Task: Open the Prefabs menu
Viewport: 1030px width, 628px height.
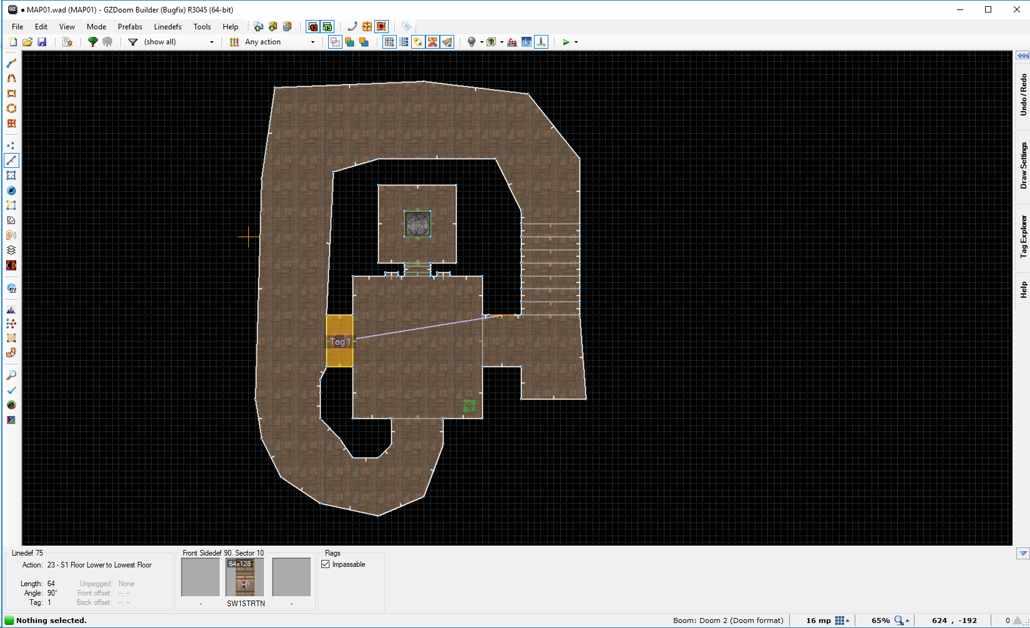Action: tap(130, 26)
